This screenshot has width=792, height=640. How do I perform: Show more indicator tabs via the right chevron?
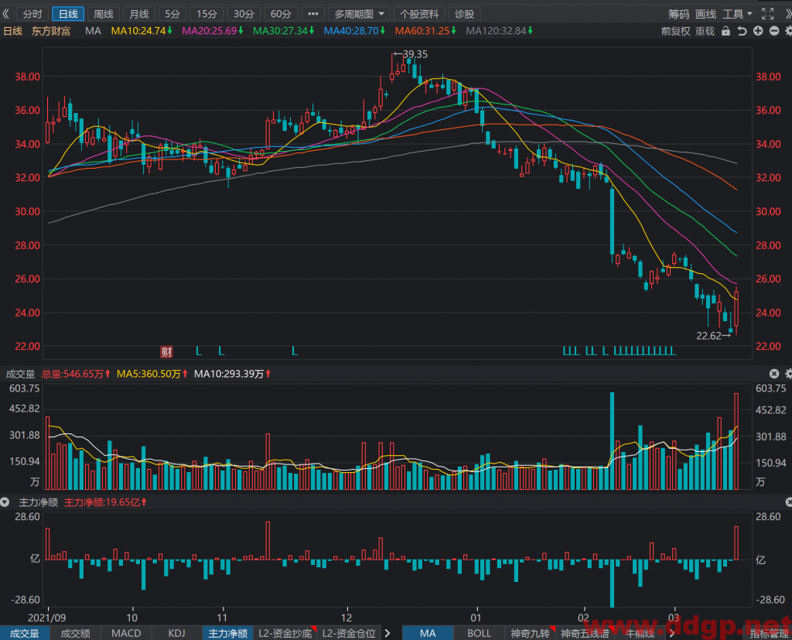click(387, 633)
